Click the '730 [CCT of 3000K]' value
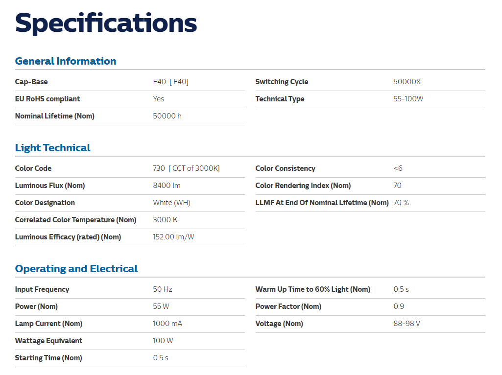 click(x=186, y=168)
